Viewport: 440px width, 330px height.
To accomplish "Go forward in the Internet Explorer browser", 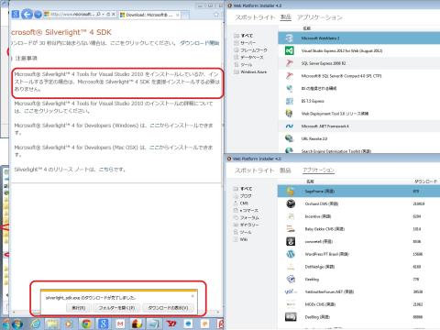I will point(38,15).
